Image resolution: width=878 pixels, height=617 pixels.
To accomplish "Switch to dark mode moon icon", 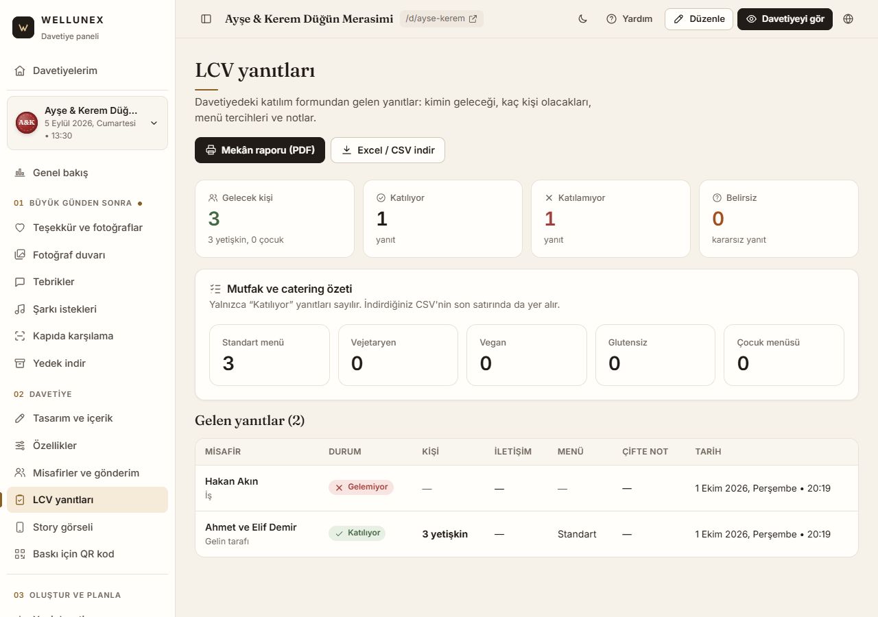I will point(583,19).
